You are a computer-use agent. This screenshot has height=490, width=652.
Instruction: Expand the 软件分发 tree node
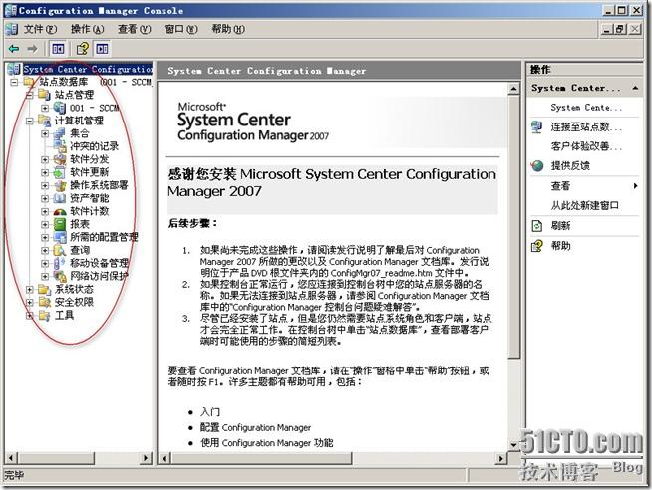[45, 159]
